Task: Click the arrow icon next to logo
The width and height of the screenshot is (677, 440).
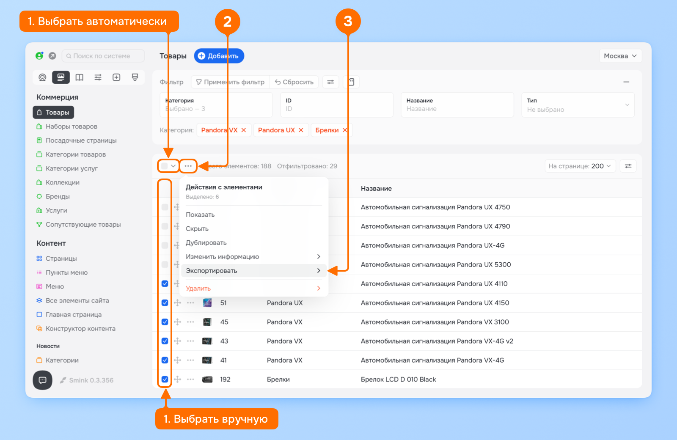Action: tap(52, 56)
